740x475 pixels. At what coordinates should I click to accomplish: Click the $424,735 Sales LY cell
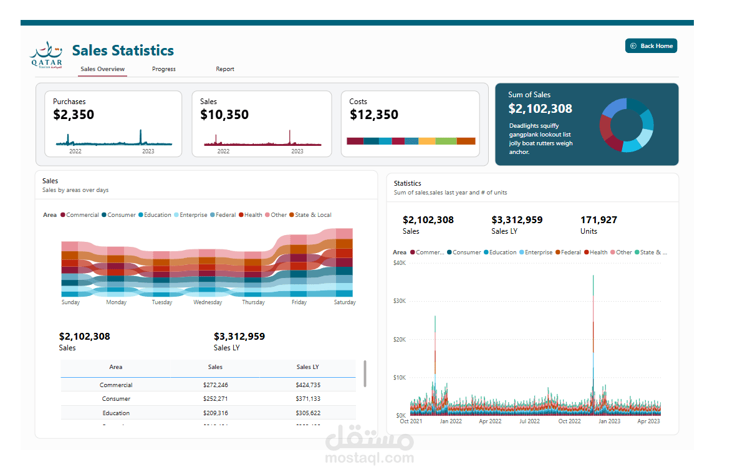[x=308, y=385]
